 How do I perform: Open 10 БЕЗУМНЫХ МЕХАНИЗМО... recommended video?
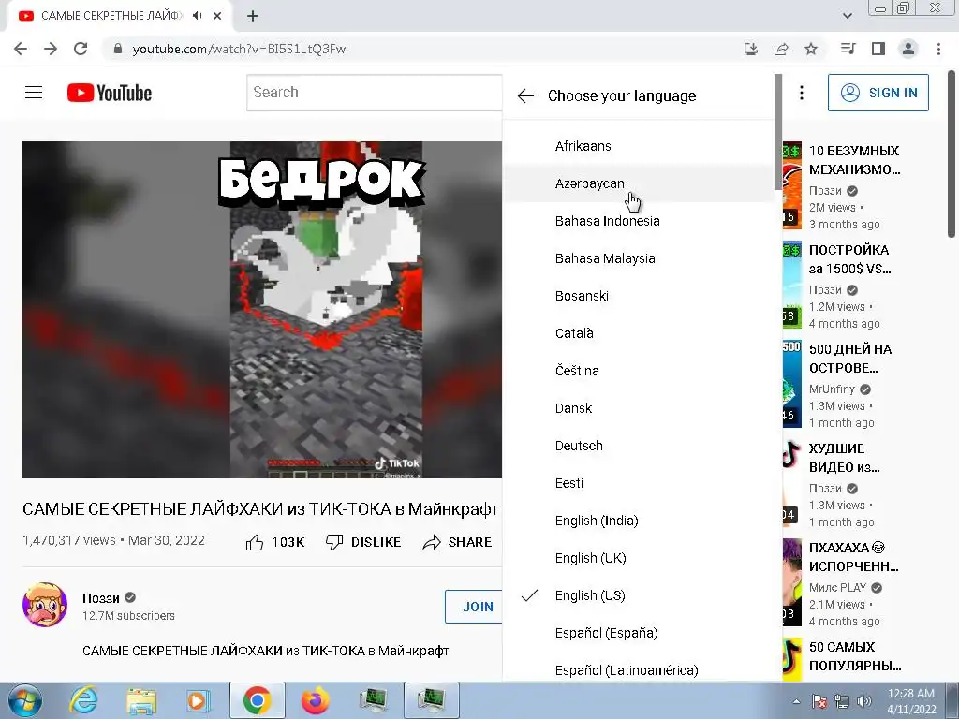coord(854,160)
